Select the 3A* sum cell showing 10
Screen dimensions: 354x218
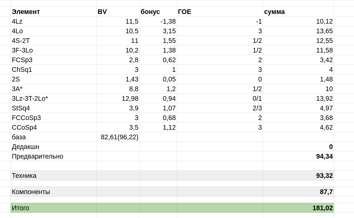(298, 89)
